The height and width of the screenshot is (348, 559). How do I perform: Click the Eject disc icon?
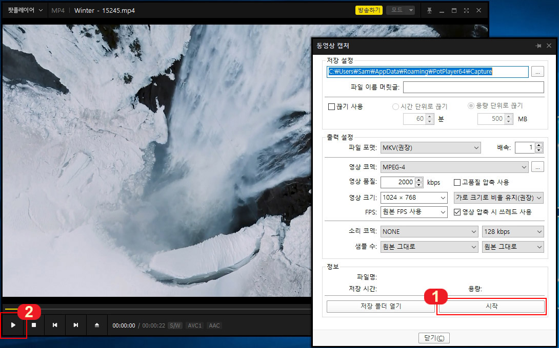pos(97,325)
